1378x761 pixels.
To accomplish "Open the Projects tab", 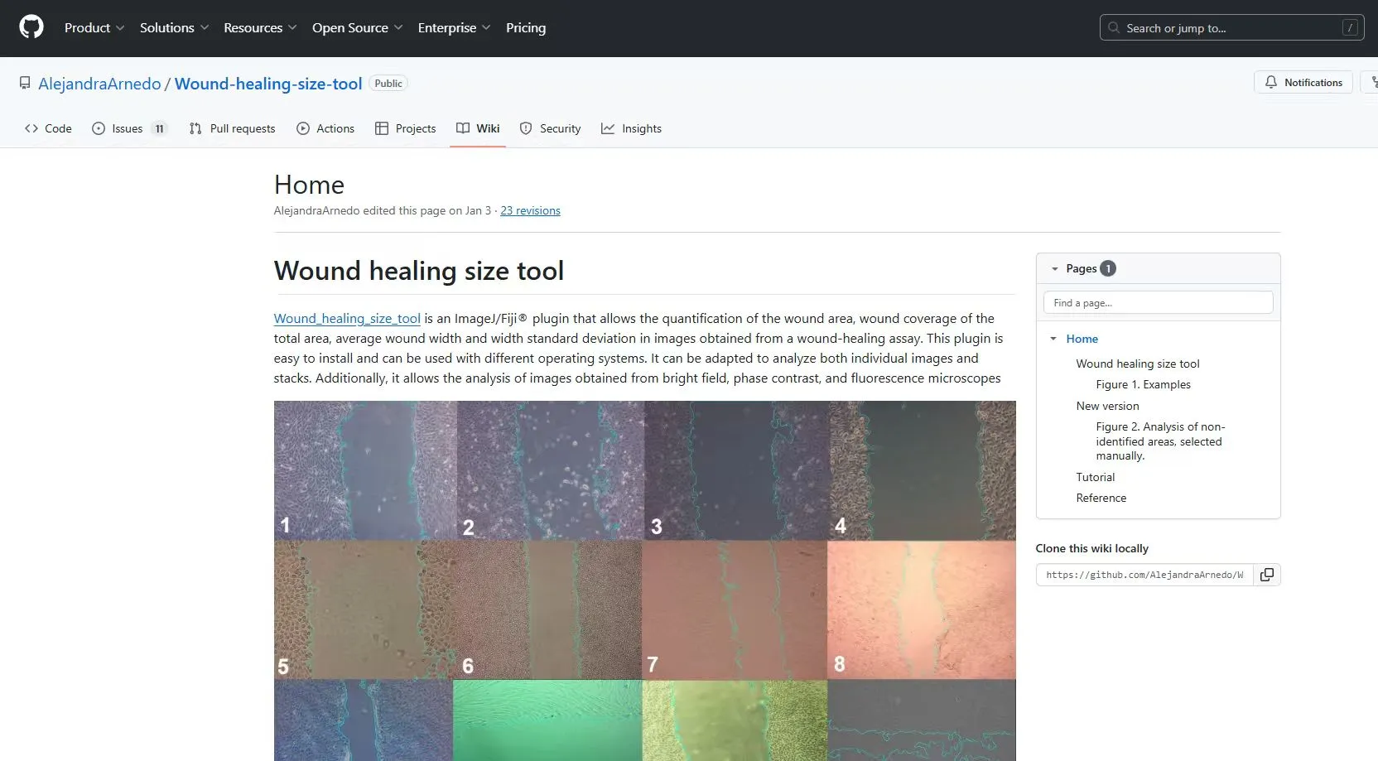I will (x=405, y=128).
